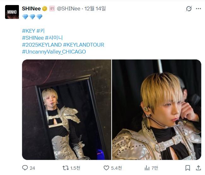Bookmark this SHINee post
The image size is (205, 175).
(x=188, y=168)
